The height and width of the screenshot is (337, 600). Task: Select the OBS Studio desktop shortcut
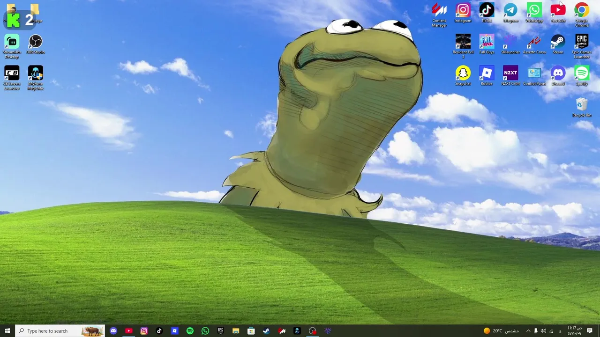(x=36, y=44)
